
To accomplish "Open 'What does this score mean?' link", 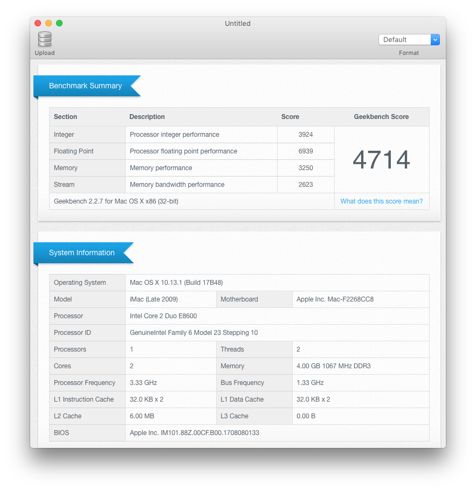I will tap(381, 201).
